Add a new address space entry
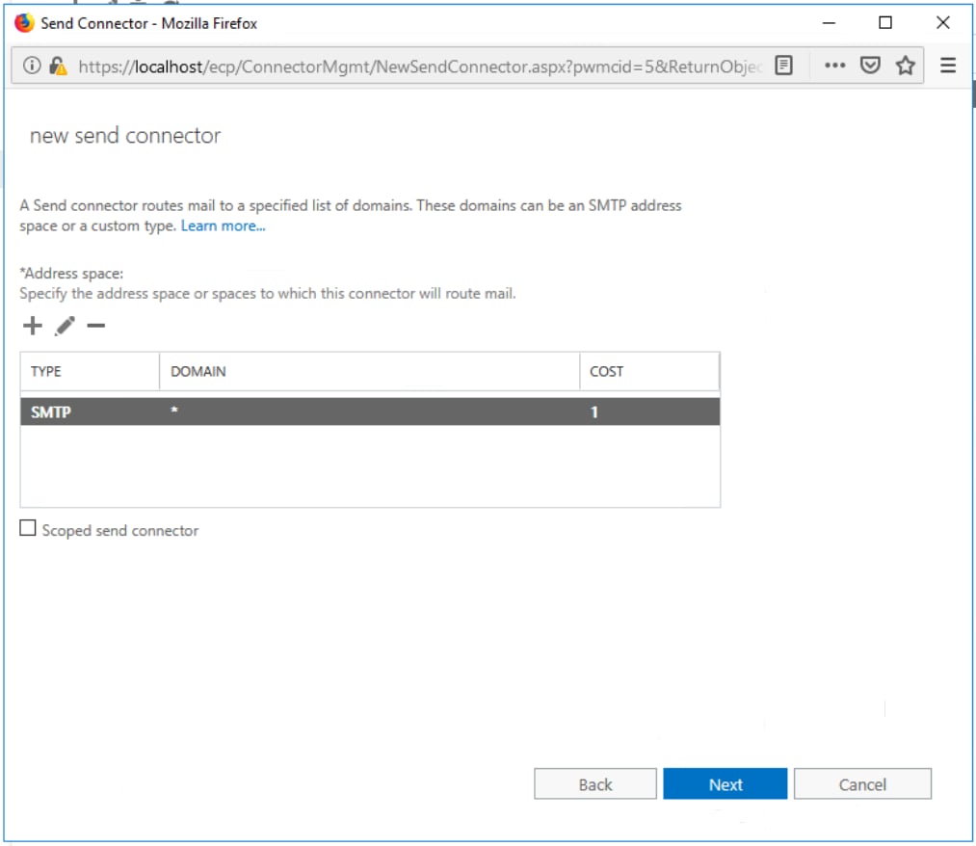 (33, 326)
